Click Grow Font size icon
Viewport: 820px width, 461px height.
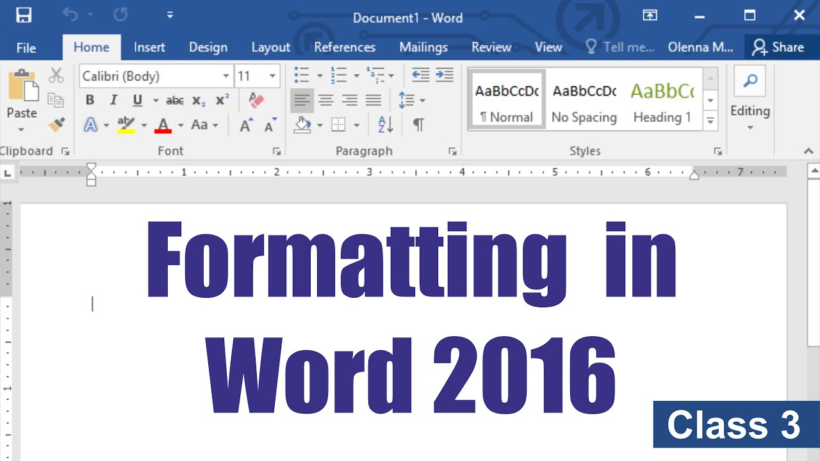pos(246,125)
